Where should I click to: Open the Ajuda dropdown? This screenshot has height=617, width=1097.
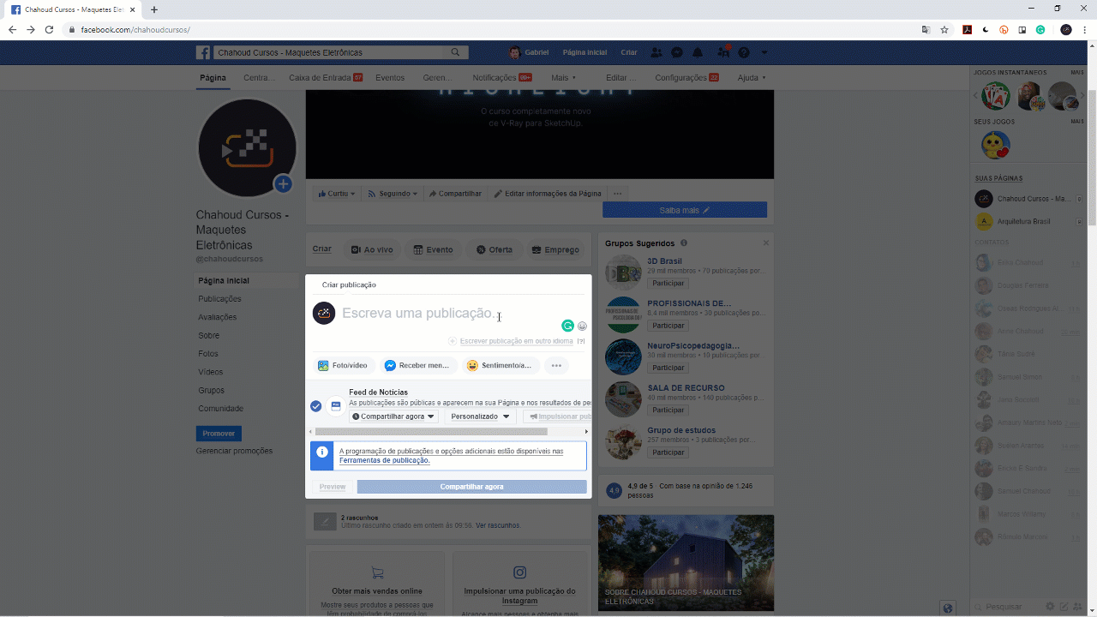coord(752,78)
